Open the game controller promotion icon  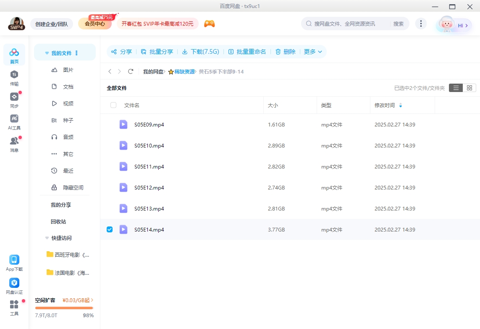click(x=209, y=24)
